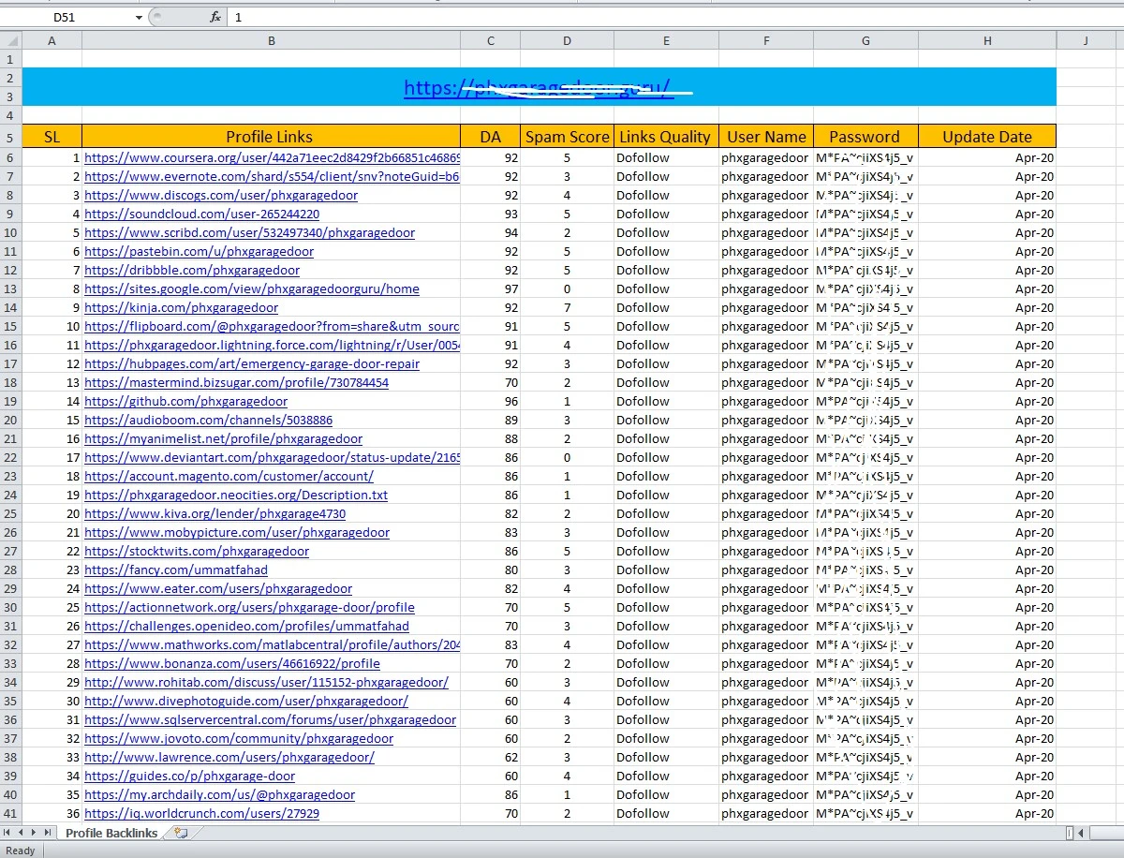Select column J header
The height and width of the screenshot is (858, 1124).
(x=1085, y=40)
